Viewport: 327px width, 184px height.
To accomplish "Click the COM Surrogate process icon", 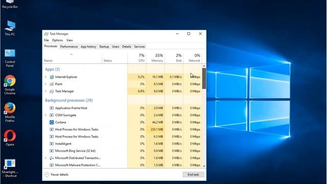I will [x=52, y=115].
